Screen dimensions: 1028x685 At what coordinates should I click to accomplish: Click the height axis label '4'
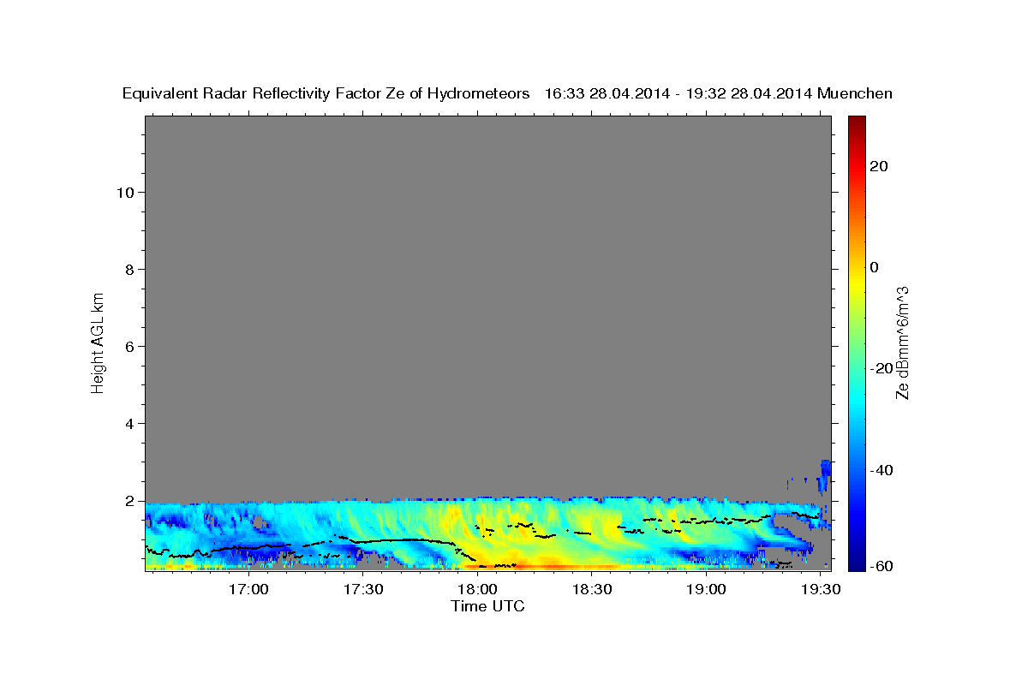(x=129, y=424)
